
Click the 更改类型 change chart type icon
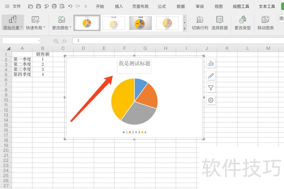[x=242, y=20]
